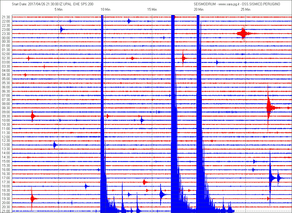Click the 13:00 trace time label
Viewport: 292px width, 213px height.
pyautogui.click(x=6, y=145)
